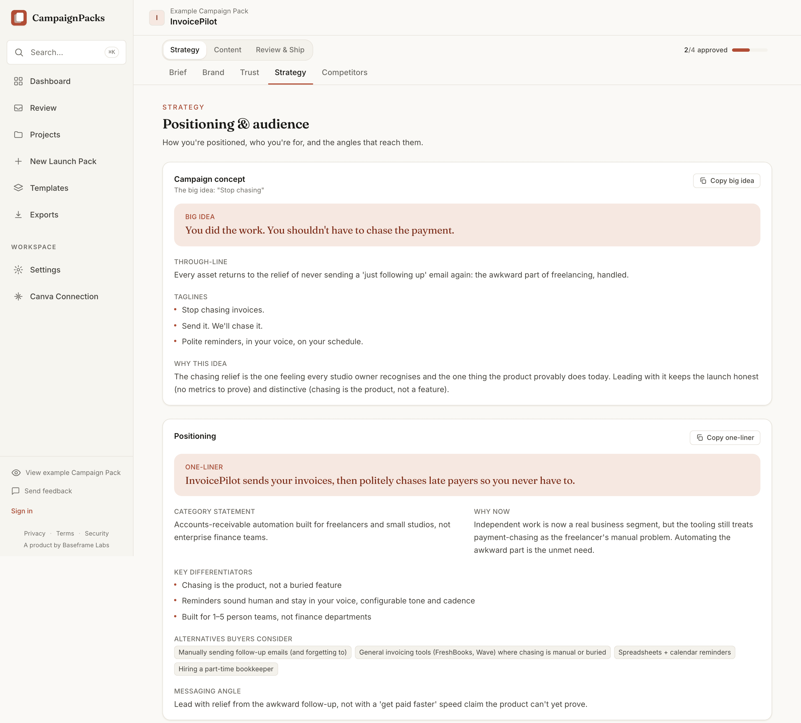This screenshot has width=801, height=723.
Task: Click the 'Positioning & audience' heading
Action: pyautogui.click(x=236, y=124)
